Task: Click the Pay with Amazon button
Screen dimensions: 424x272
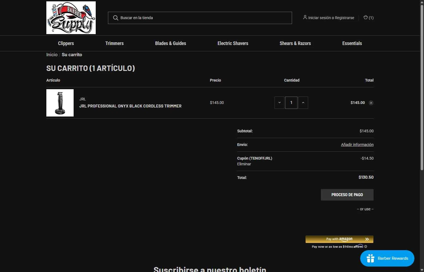Action: [339, 239]
